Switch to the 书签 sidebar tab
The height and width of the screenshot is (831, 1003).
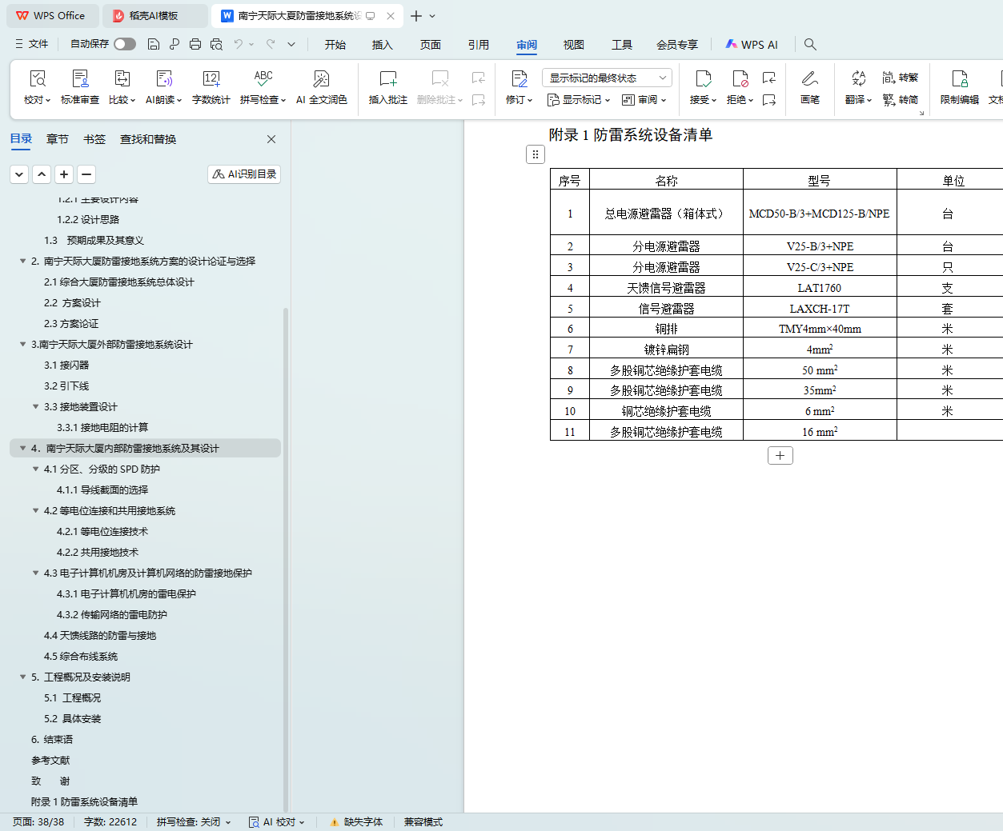(94, 139)
